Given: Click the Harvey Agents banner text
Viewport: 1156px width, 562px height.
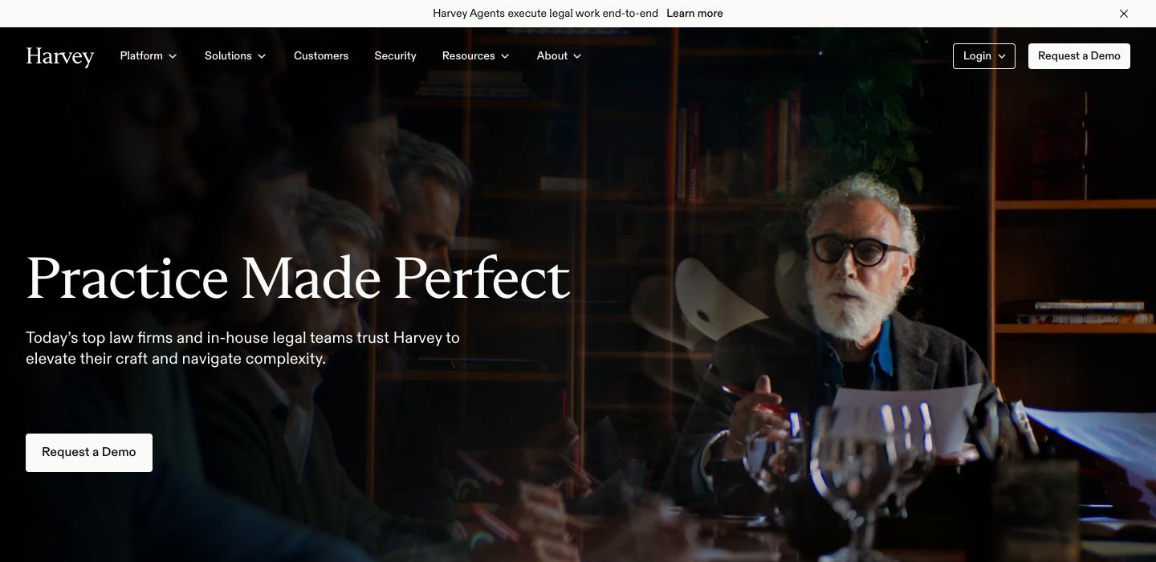Looking at the screenshot, I should click(545, 14).
